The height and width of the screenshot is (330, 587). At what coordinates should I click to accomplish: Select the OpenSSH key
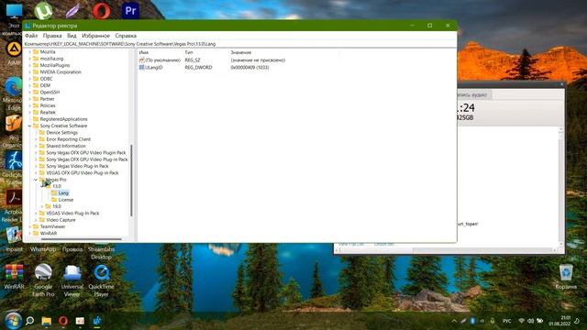pyautogui.click(x=50, y=93)
